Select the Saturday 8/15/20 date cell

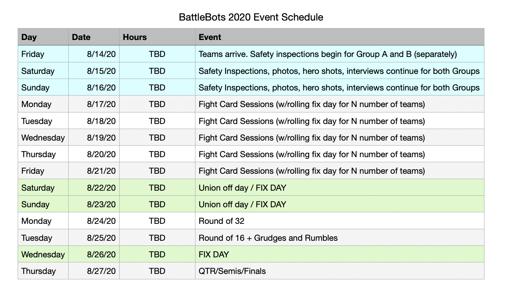(94, 71)
